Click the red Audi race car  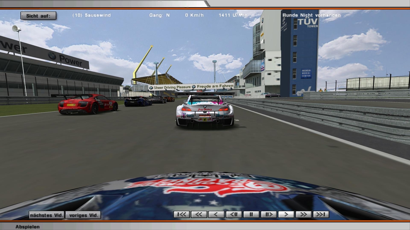pos(87,104)
